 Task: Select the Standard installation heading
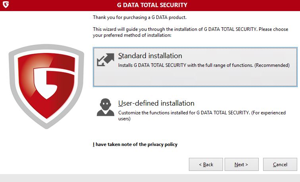(150, 56)
